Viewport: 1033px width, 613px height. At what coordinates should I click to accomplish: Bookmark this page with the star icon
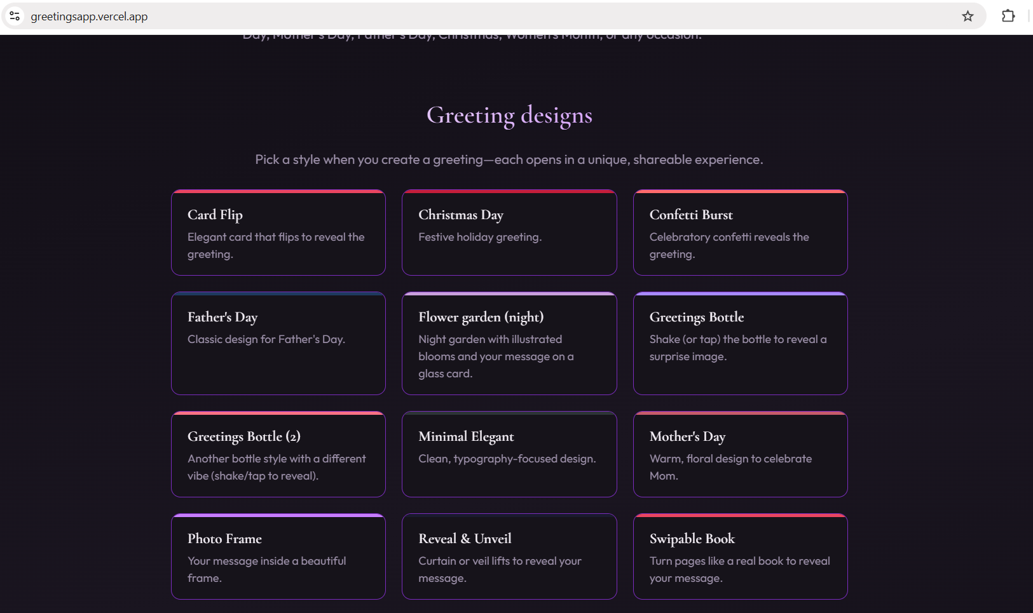968,17
